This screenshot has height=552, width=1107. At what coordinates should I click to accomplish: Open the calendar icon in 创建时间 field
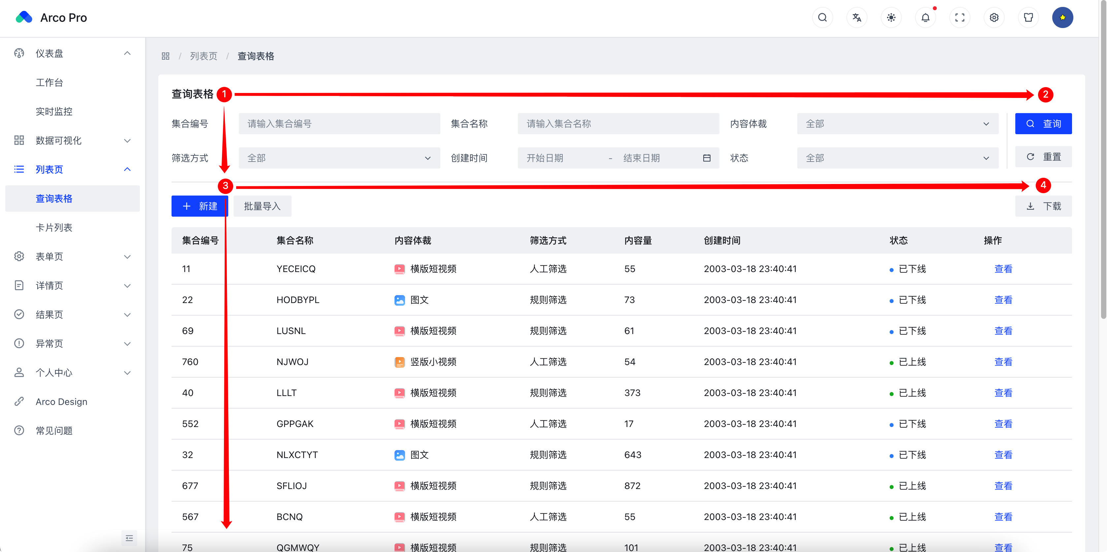[707, 158]
